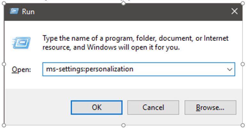The image size is (246, 128).
Task: Click the small Run icon in title bar
Action: (x=14, y=11)
